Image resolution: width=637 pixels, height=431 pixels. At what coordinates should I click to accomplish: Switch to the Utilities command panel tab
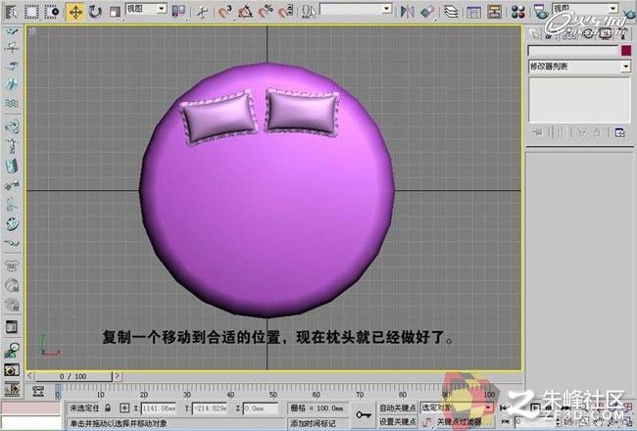click(x=622, y=34)
